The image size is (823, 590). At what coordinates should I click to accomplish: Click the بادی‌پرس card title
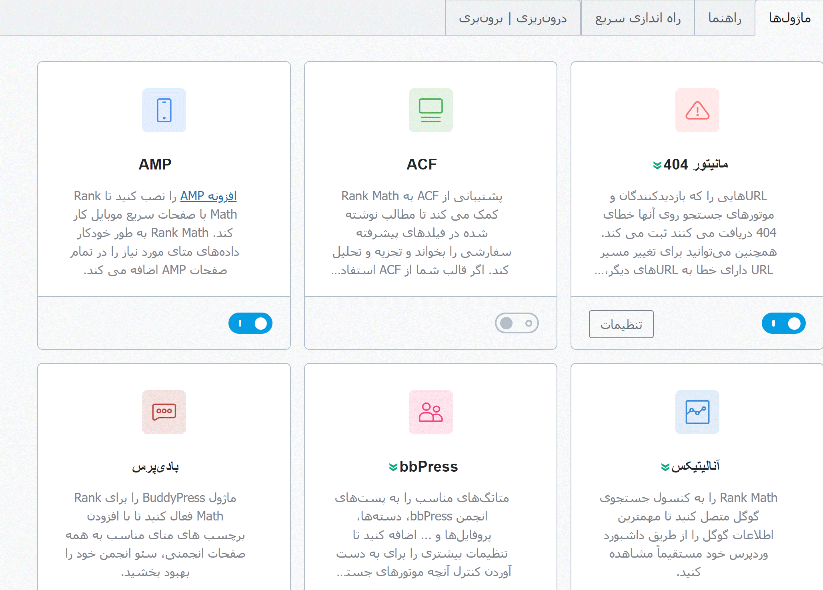coord(155,466)
